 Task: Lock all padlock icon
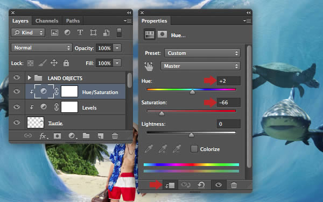click(x=66, y=63)
